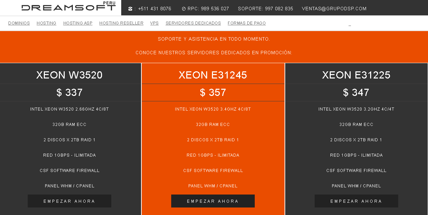Click the $ 347 price label
The height and width of the screenshot is (215, 428).
coord(356,92)
